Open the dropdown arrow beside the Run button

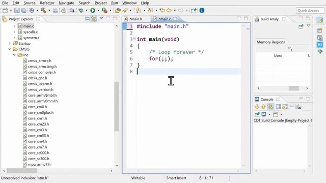click(98, 10)
